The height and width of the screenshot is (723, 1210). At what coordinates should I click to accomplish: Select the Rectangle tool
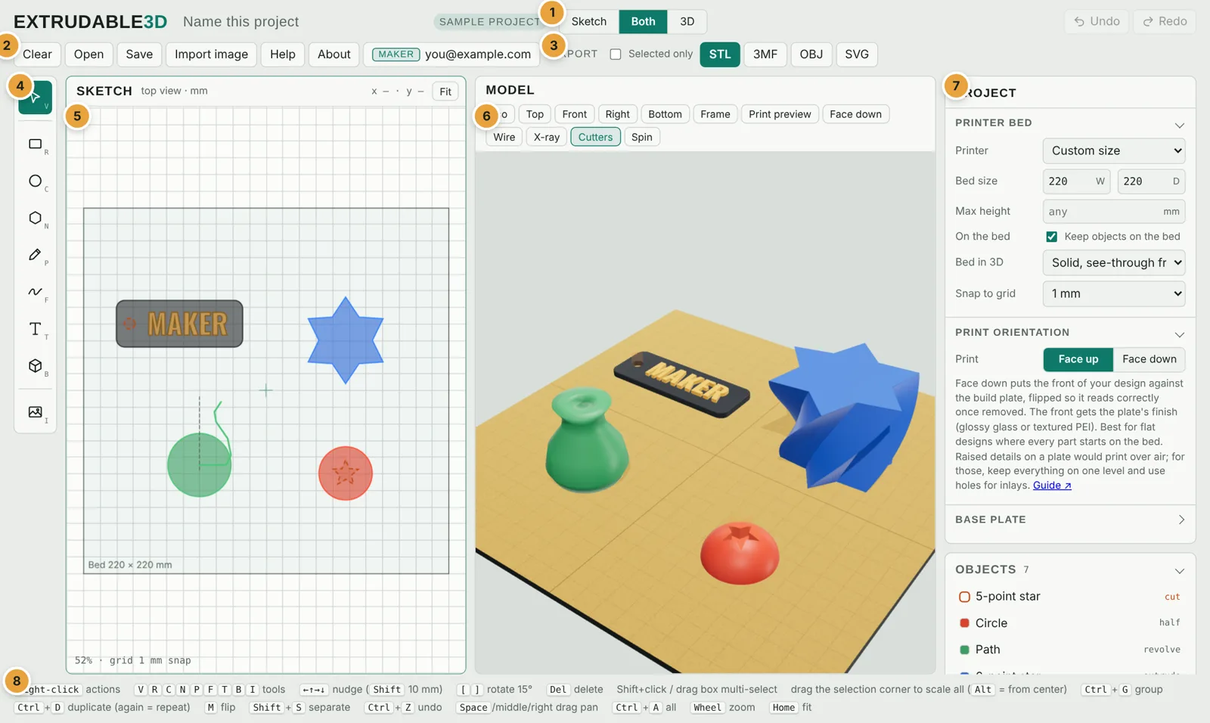tap(36, 144)
